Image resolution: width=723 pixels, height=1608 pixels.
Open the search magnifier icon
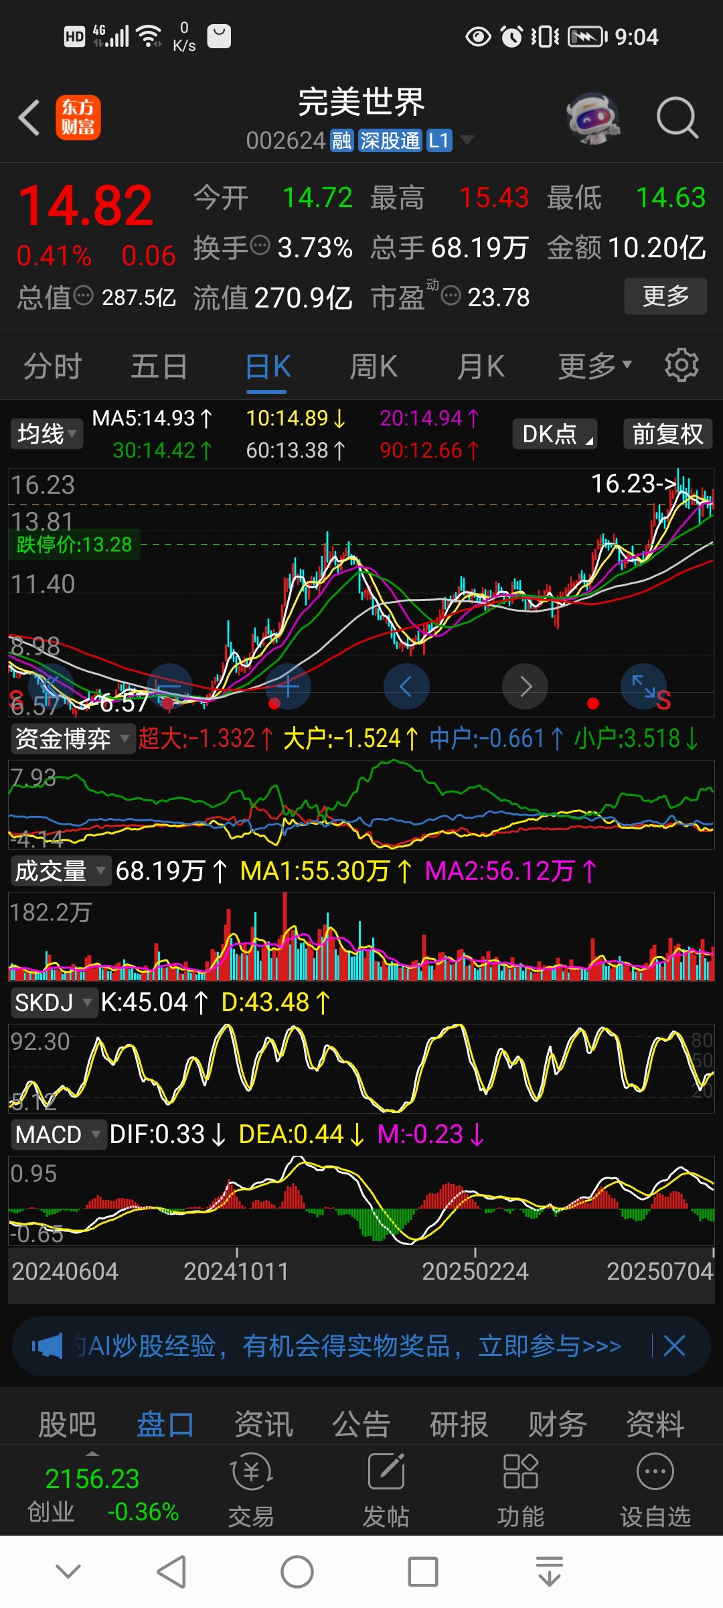677,118
